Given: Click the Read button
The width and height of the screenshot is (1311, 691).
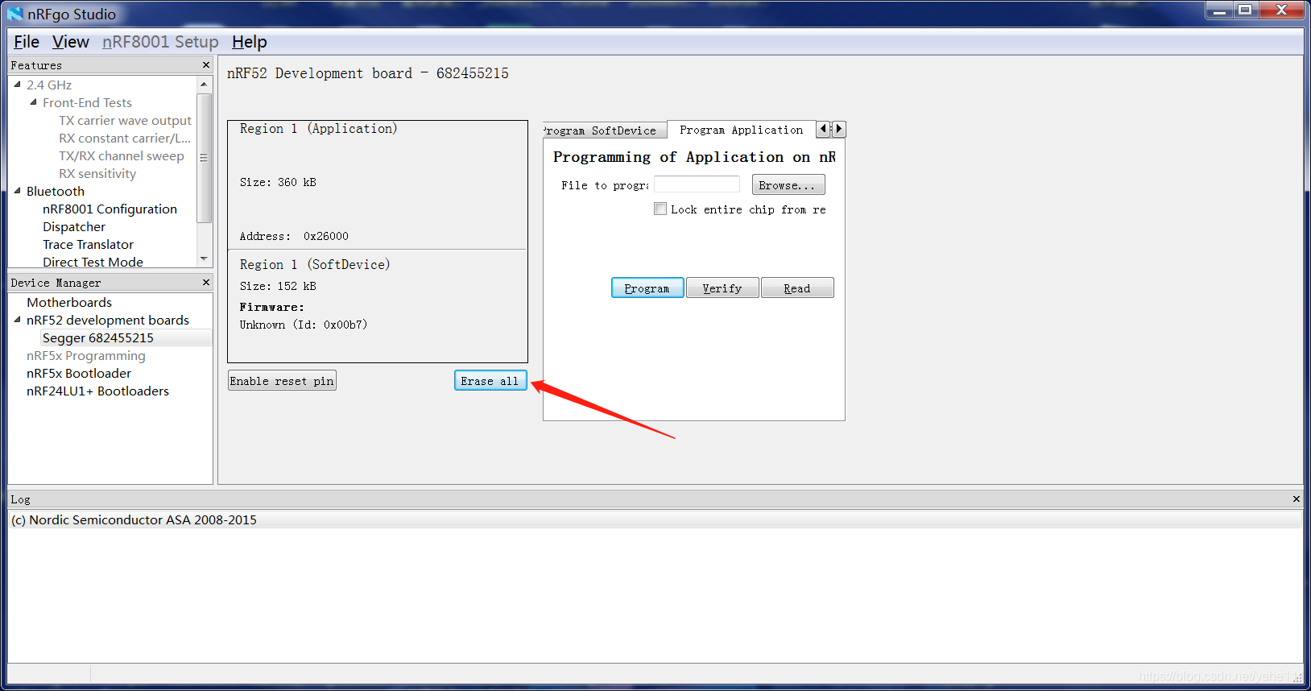Looking at the screenshot, I should (797, 288).
